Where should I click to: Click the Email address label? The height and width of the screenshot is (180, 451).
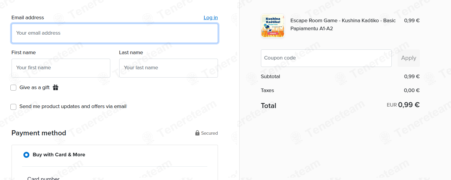[x=28, y=17]
